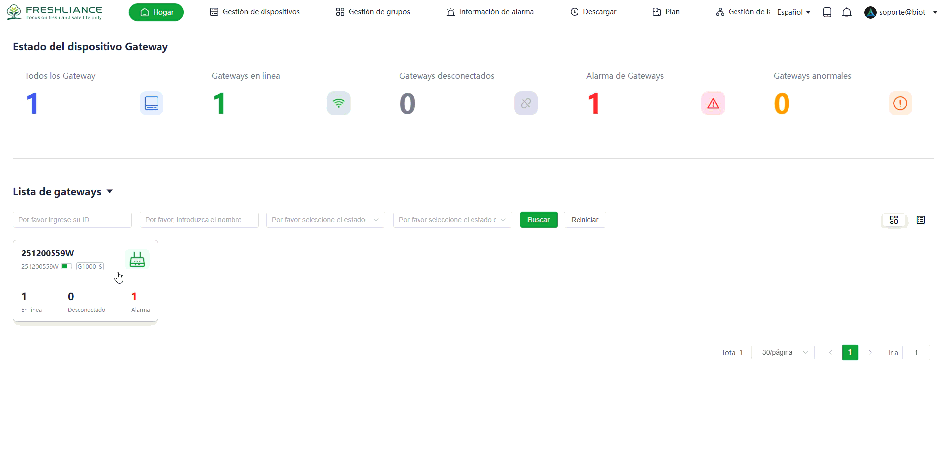Open the Español language selector
This screenshot has width=946, height=461.
[793, 12]
